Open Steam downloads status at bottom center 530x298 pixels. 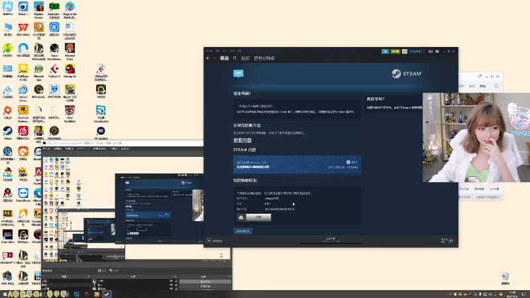331,240
